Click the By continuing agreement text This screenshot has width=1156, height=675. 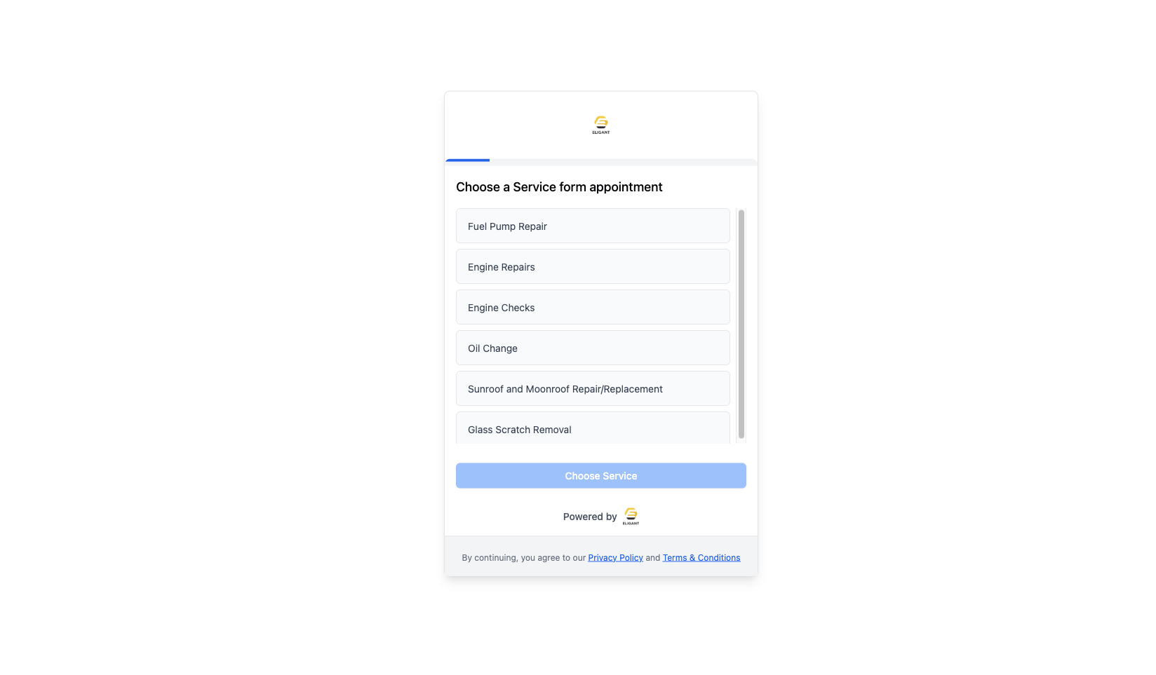[523, 557]
